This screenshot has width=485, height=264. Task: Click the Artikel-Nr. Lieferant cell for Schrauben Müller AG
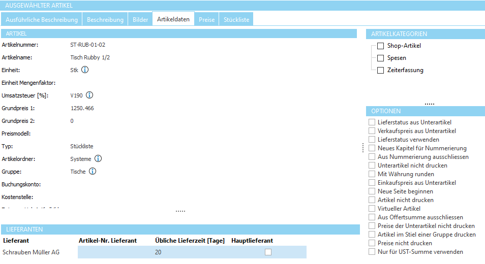[115, 252]
